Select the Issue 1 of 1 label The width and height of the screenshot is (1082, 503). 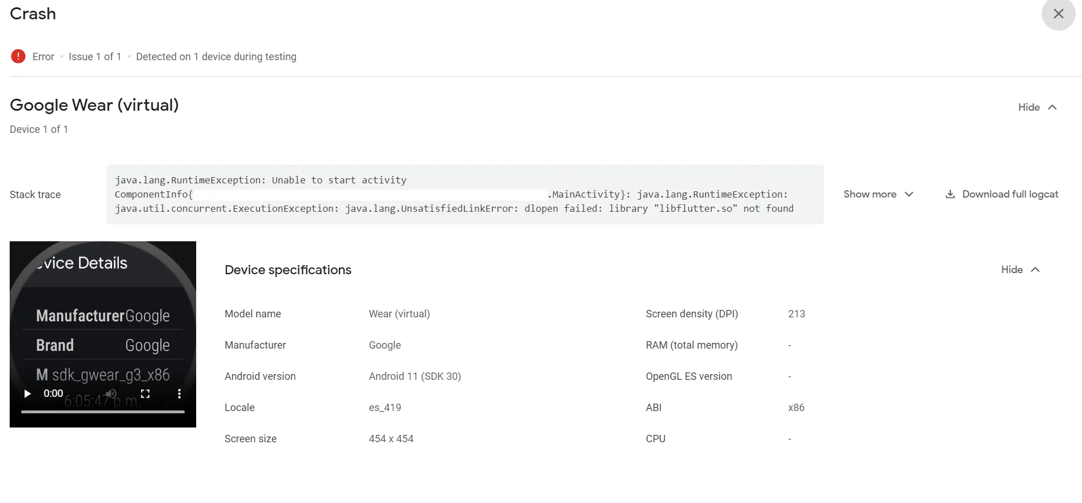(x=95, y=57)
